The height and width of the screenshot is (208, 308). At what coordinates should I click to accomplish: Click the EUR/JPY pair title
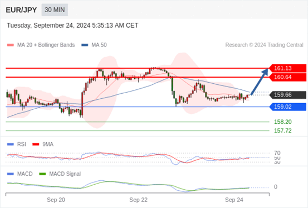[x=21, y=10]
